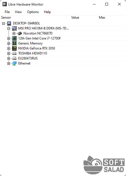Expand the NVIDIA GeForce RTX 3050 node
Screen dimensions: 126x176
9,48
